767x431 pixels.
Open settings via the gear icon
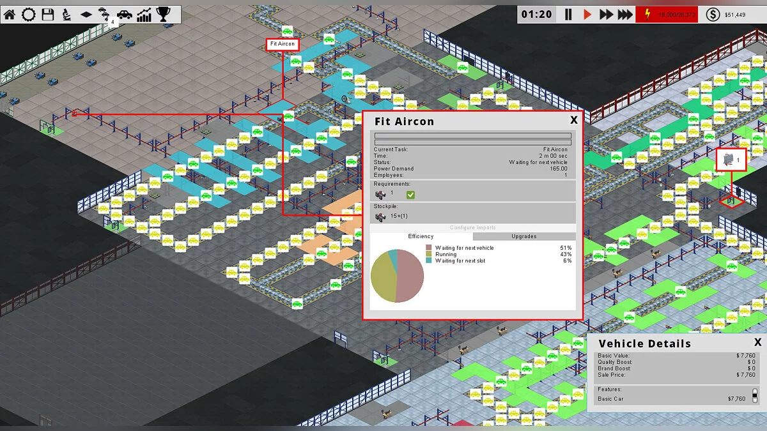click(29, 15)
